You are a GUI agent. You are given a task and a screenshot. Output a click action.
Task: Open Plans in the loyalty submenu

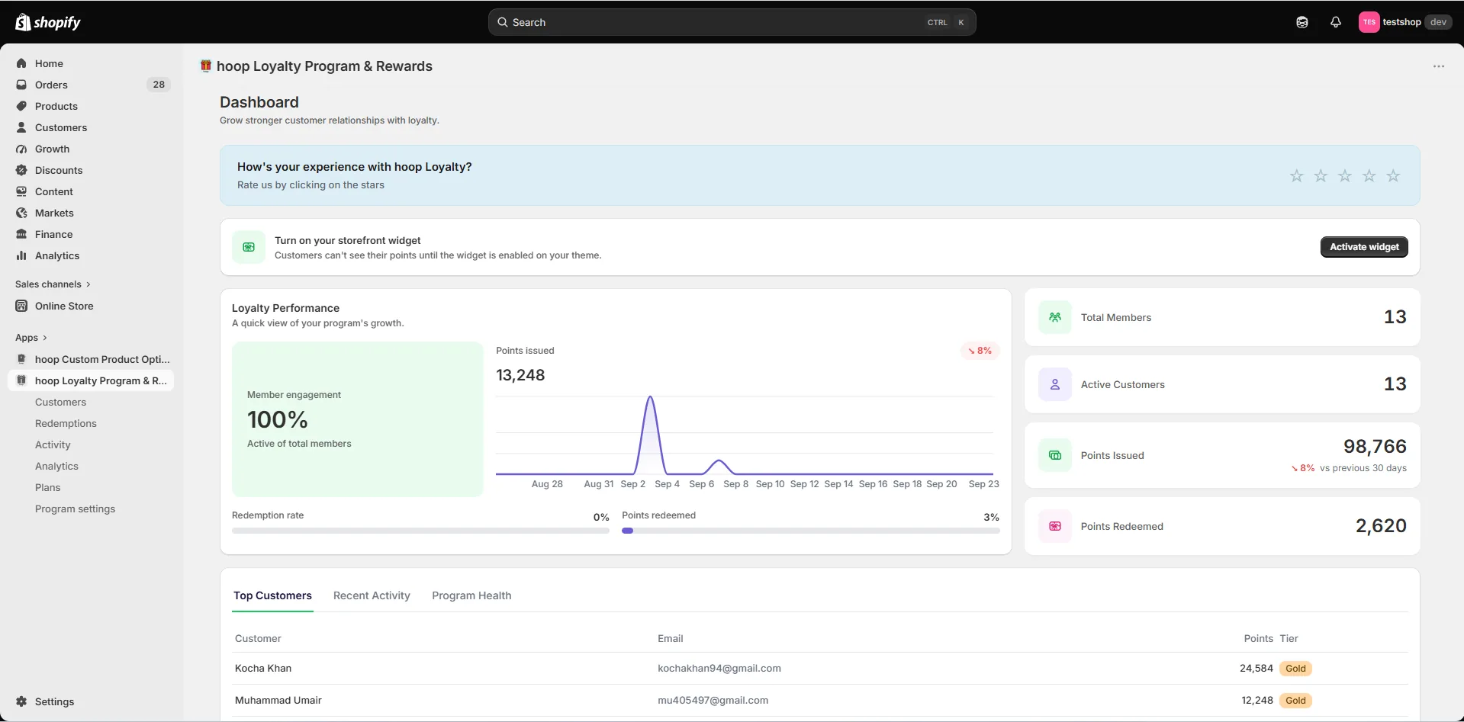(x=47, y=487)
